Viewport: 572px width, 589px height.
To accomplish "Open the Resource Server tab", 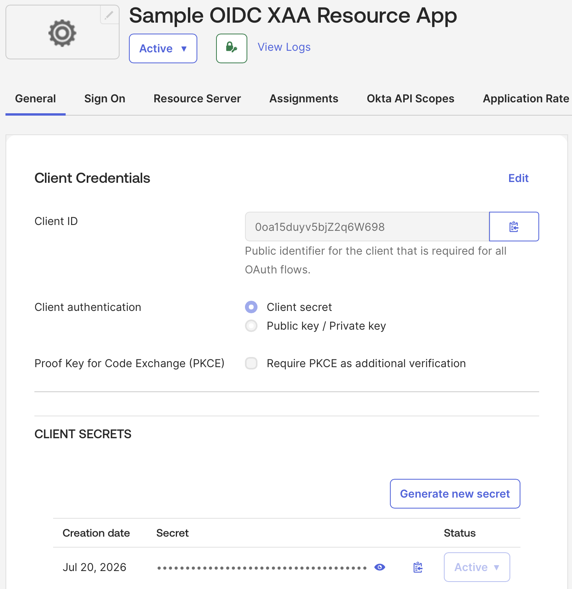I will [197, 98].
